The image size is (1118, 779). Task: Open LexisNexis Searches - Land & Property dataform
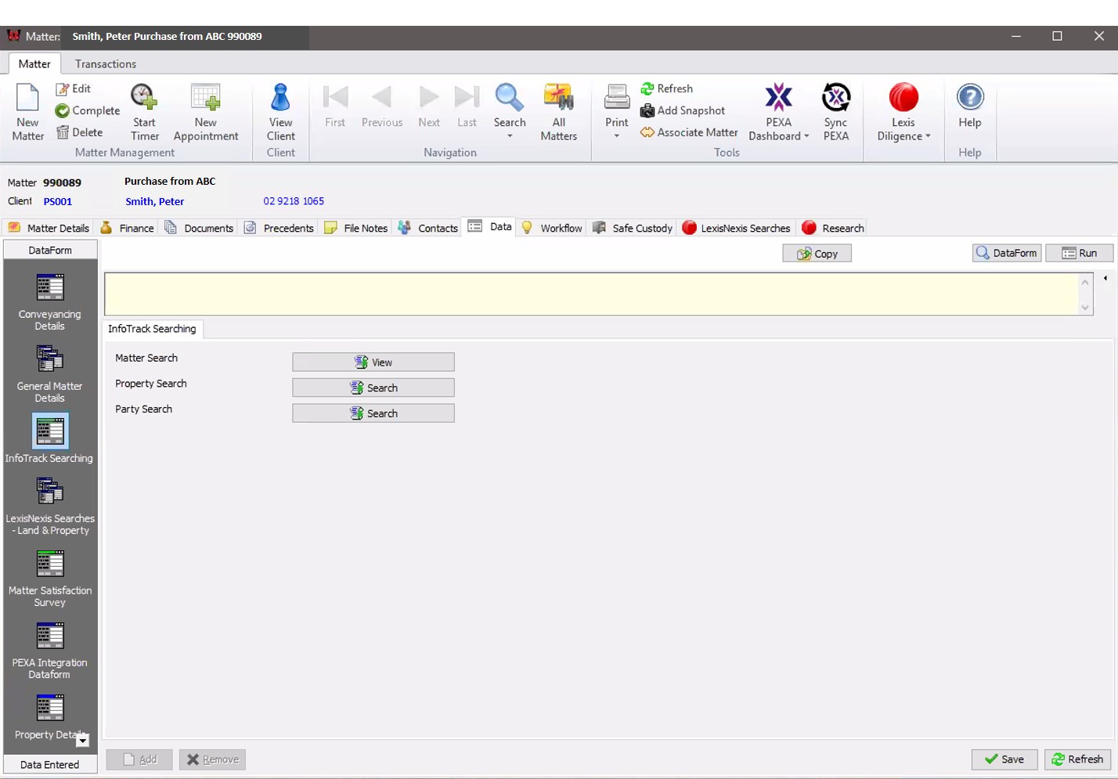[x=49, y=504]
